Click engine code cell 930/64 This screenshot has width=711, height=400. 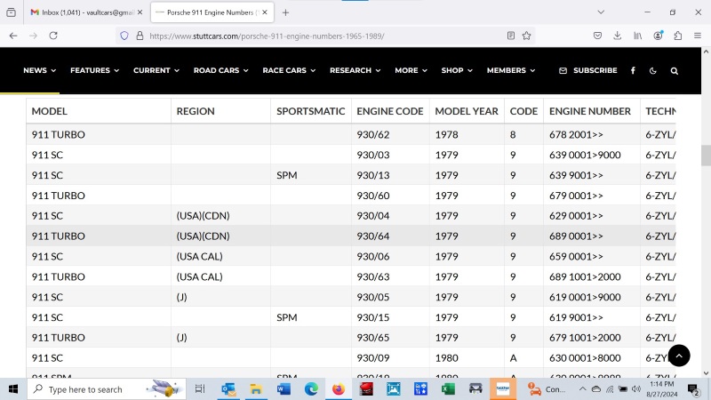tap(372, 236)
